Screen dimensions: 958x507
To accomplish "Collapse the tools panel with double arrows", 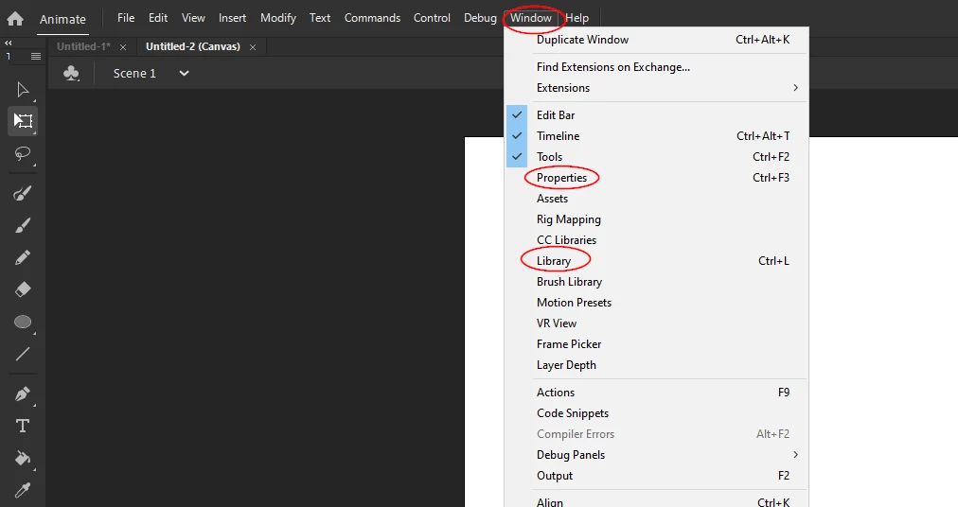I will coord(9,43).
